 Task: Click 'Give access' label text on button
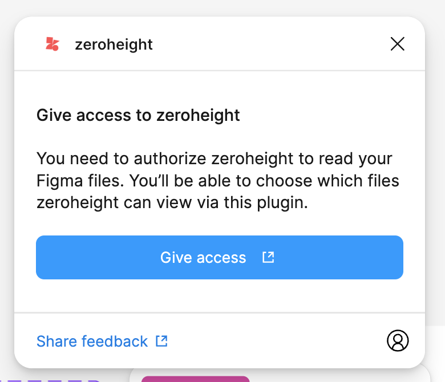coord(203,258)
